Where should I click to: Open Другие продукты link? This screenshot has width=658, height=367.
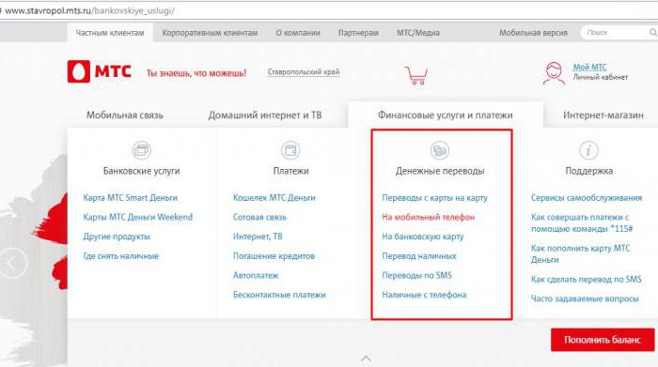117,237
